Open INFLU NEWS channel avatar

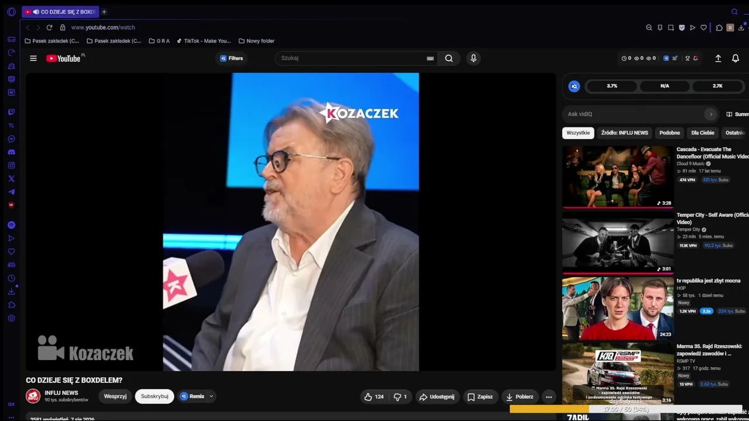coord(33,396)
